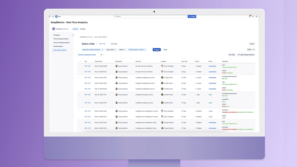The width and height of the screenshot is (297, 167).
Task: Open Time by Assignees Report
Action: [x=61, y=42]
